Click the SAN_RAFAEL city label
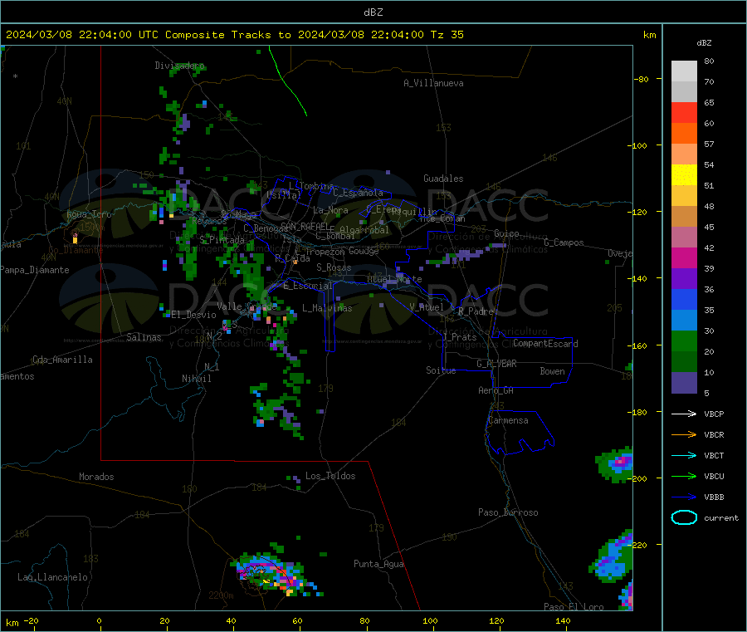 305,226
